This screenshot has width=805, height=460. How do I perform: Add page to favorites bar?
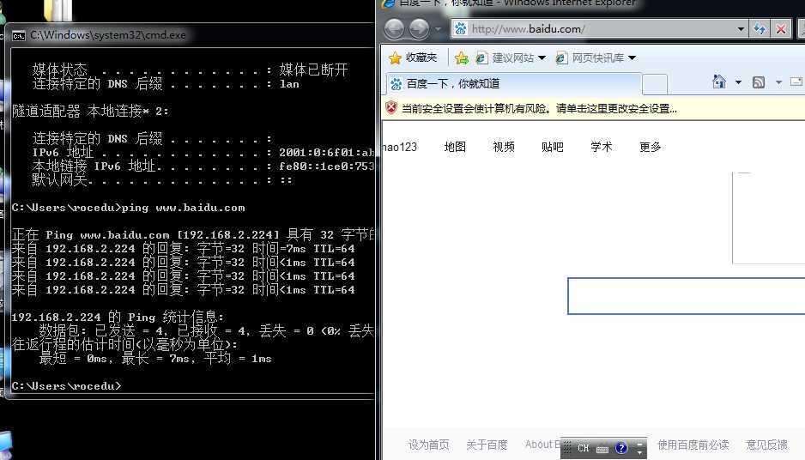click(462, 58)
